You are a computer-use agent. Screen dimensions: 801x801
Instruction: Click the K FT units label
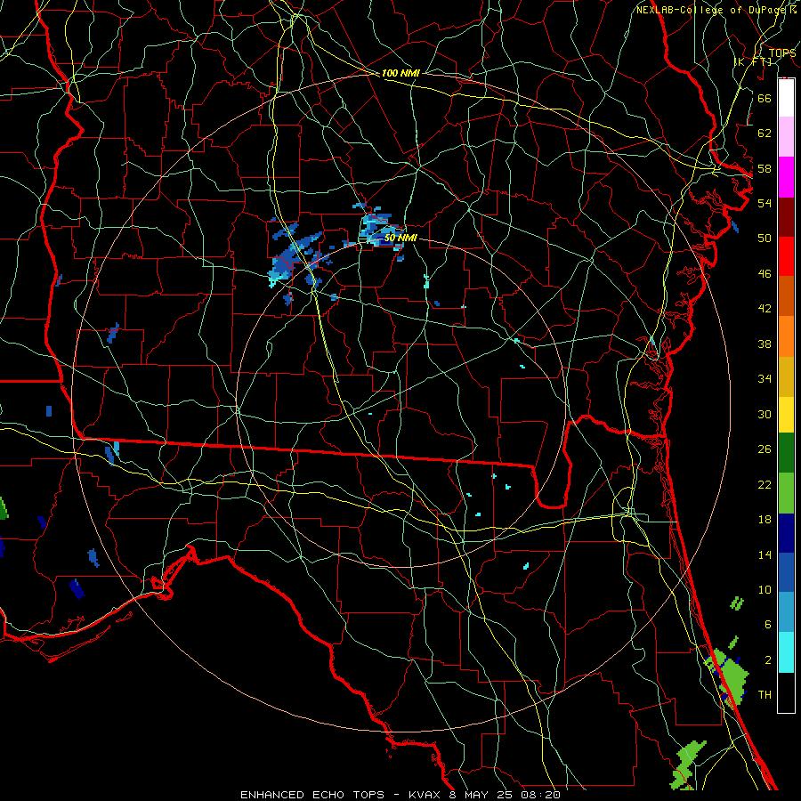pos(753,61)
